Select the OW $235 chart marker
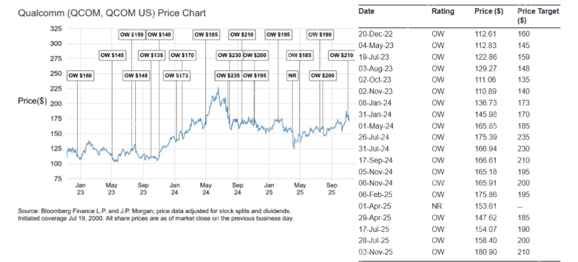The width and height of the screenshot is (578, 262). coord(227,75)
